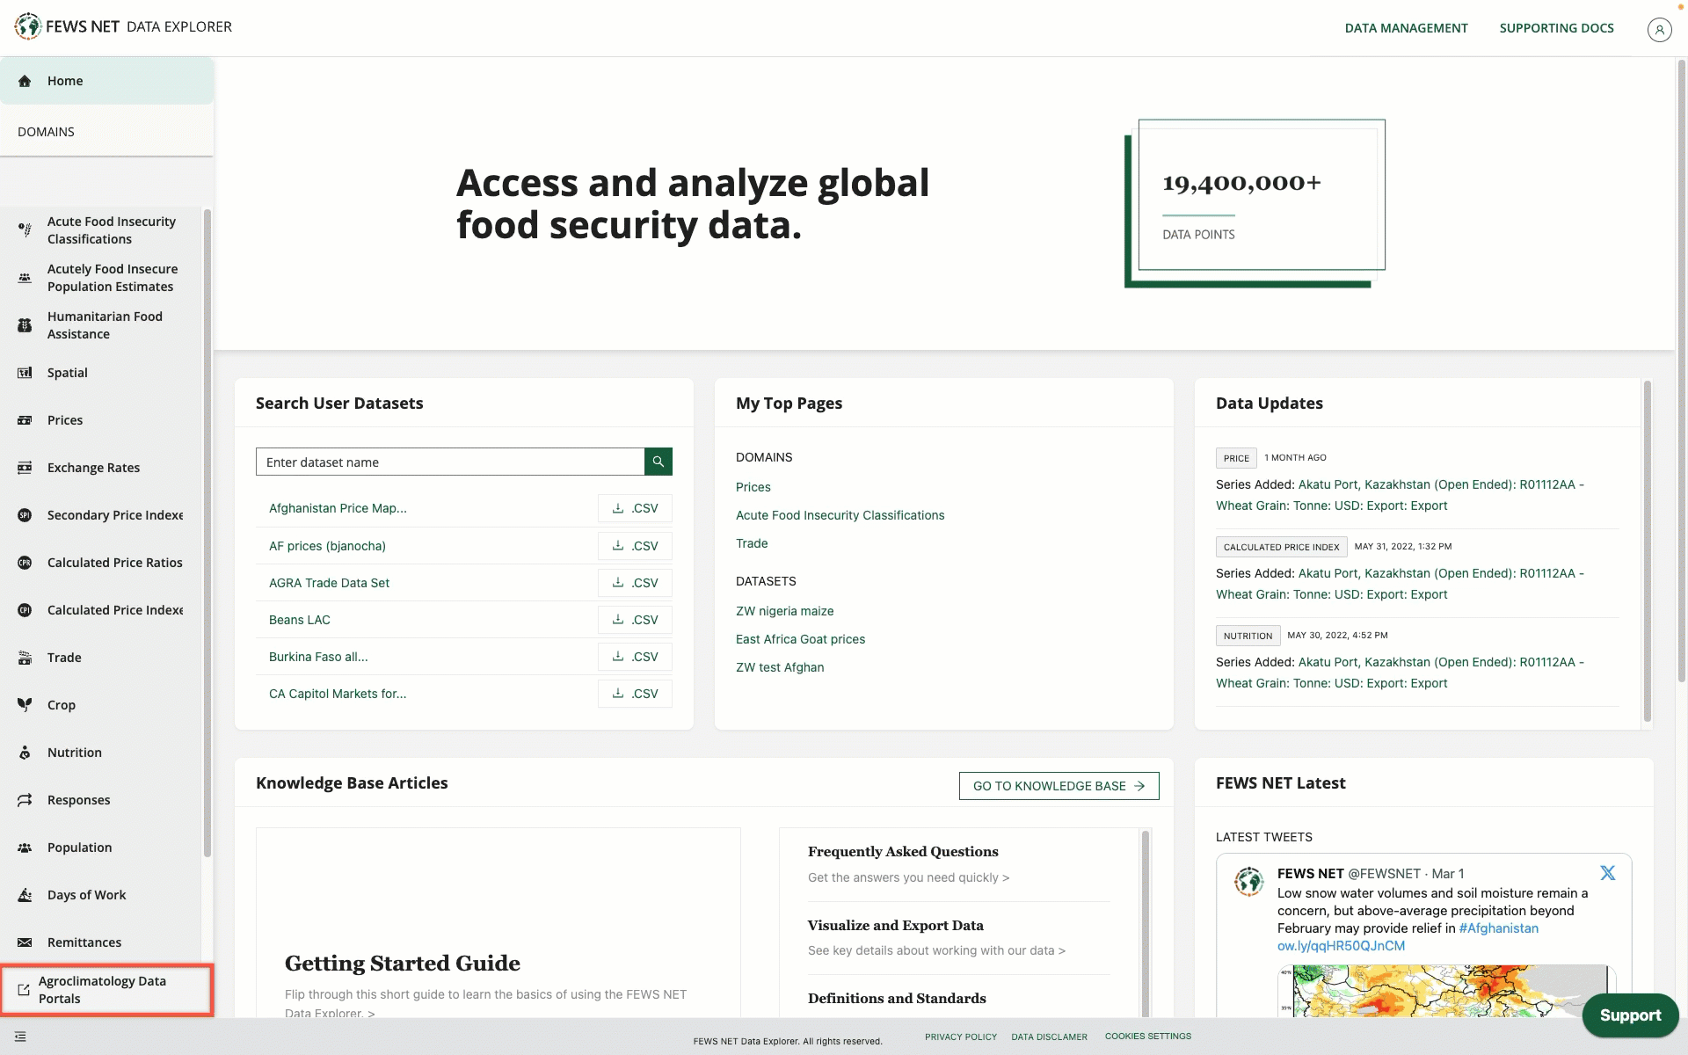This screenshot has height=1055, width=1688.
Task: Expand the DOMAINS section in My Top Pages
Action: point(763,455)
